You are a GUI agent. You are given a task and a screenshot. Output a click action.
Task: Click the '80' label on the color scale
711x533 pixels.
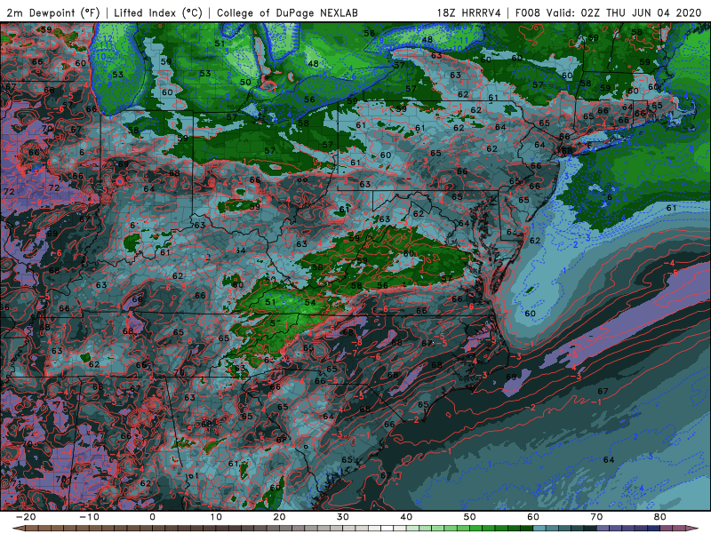point(660,517)
